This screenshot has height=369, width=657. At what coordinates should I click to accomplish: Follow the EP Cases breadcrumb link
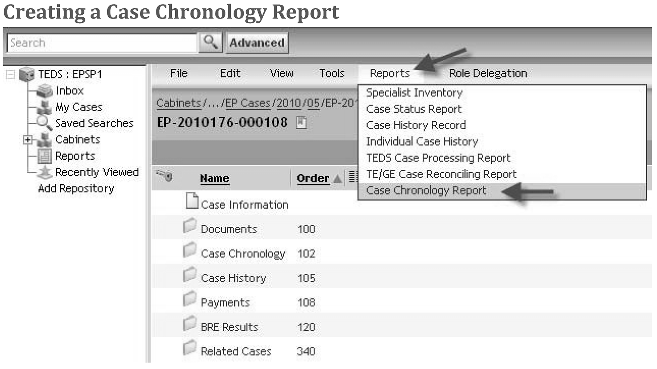[x=248, y=103]
